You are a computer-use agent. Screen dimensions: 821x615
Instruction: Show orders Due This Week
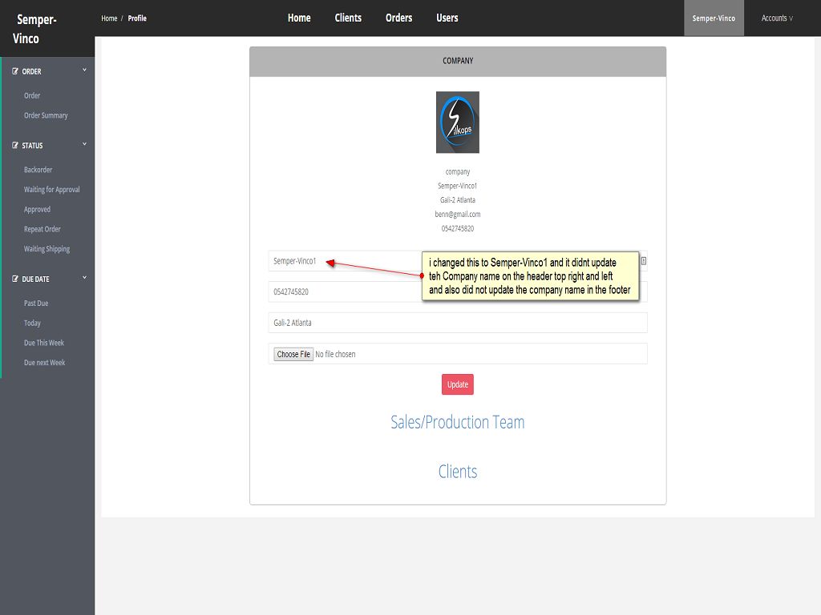(44, 343)
